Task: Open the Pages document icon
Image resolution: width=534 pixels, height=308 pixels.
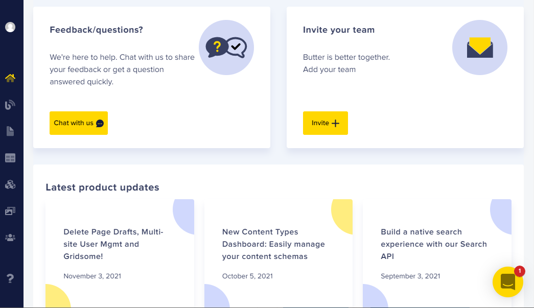Action: [x=10, y=131]
